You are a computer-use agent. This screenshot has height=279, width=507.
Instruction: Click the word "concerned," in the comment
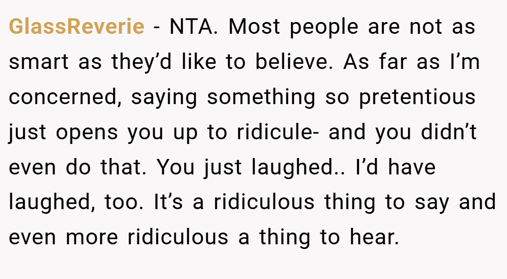65,97
